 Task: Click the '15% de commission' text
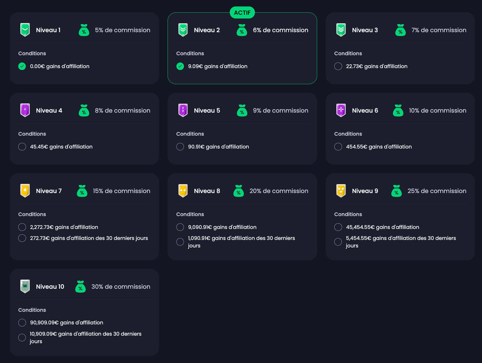pyautogui.click(x=121, y=191)
